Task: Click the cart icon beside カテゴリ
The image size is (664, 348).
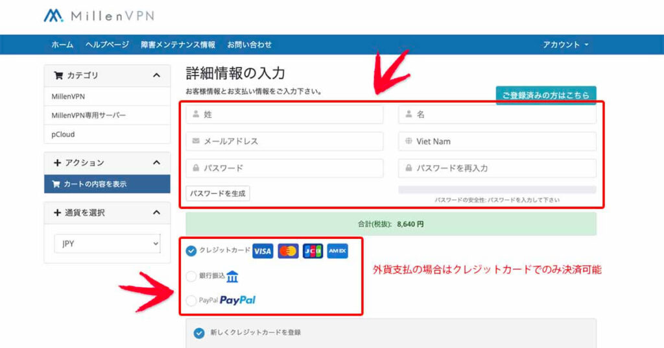Action: tap(58, 75)
